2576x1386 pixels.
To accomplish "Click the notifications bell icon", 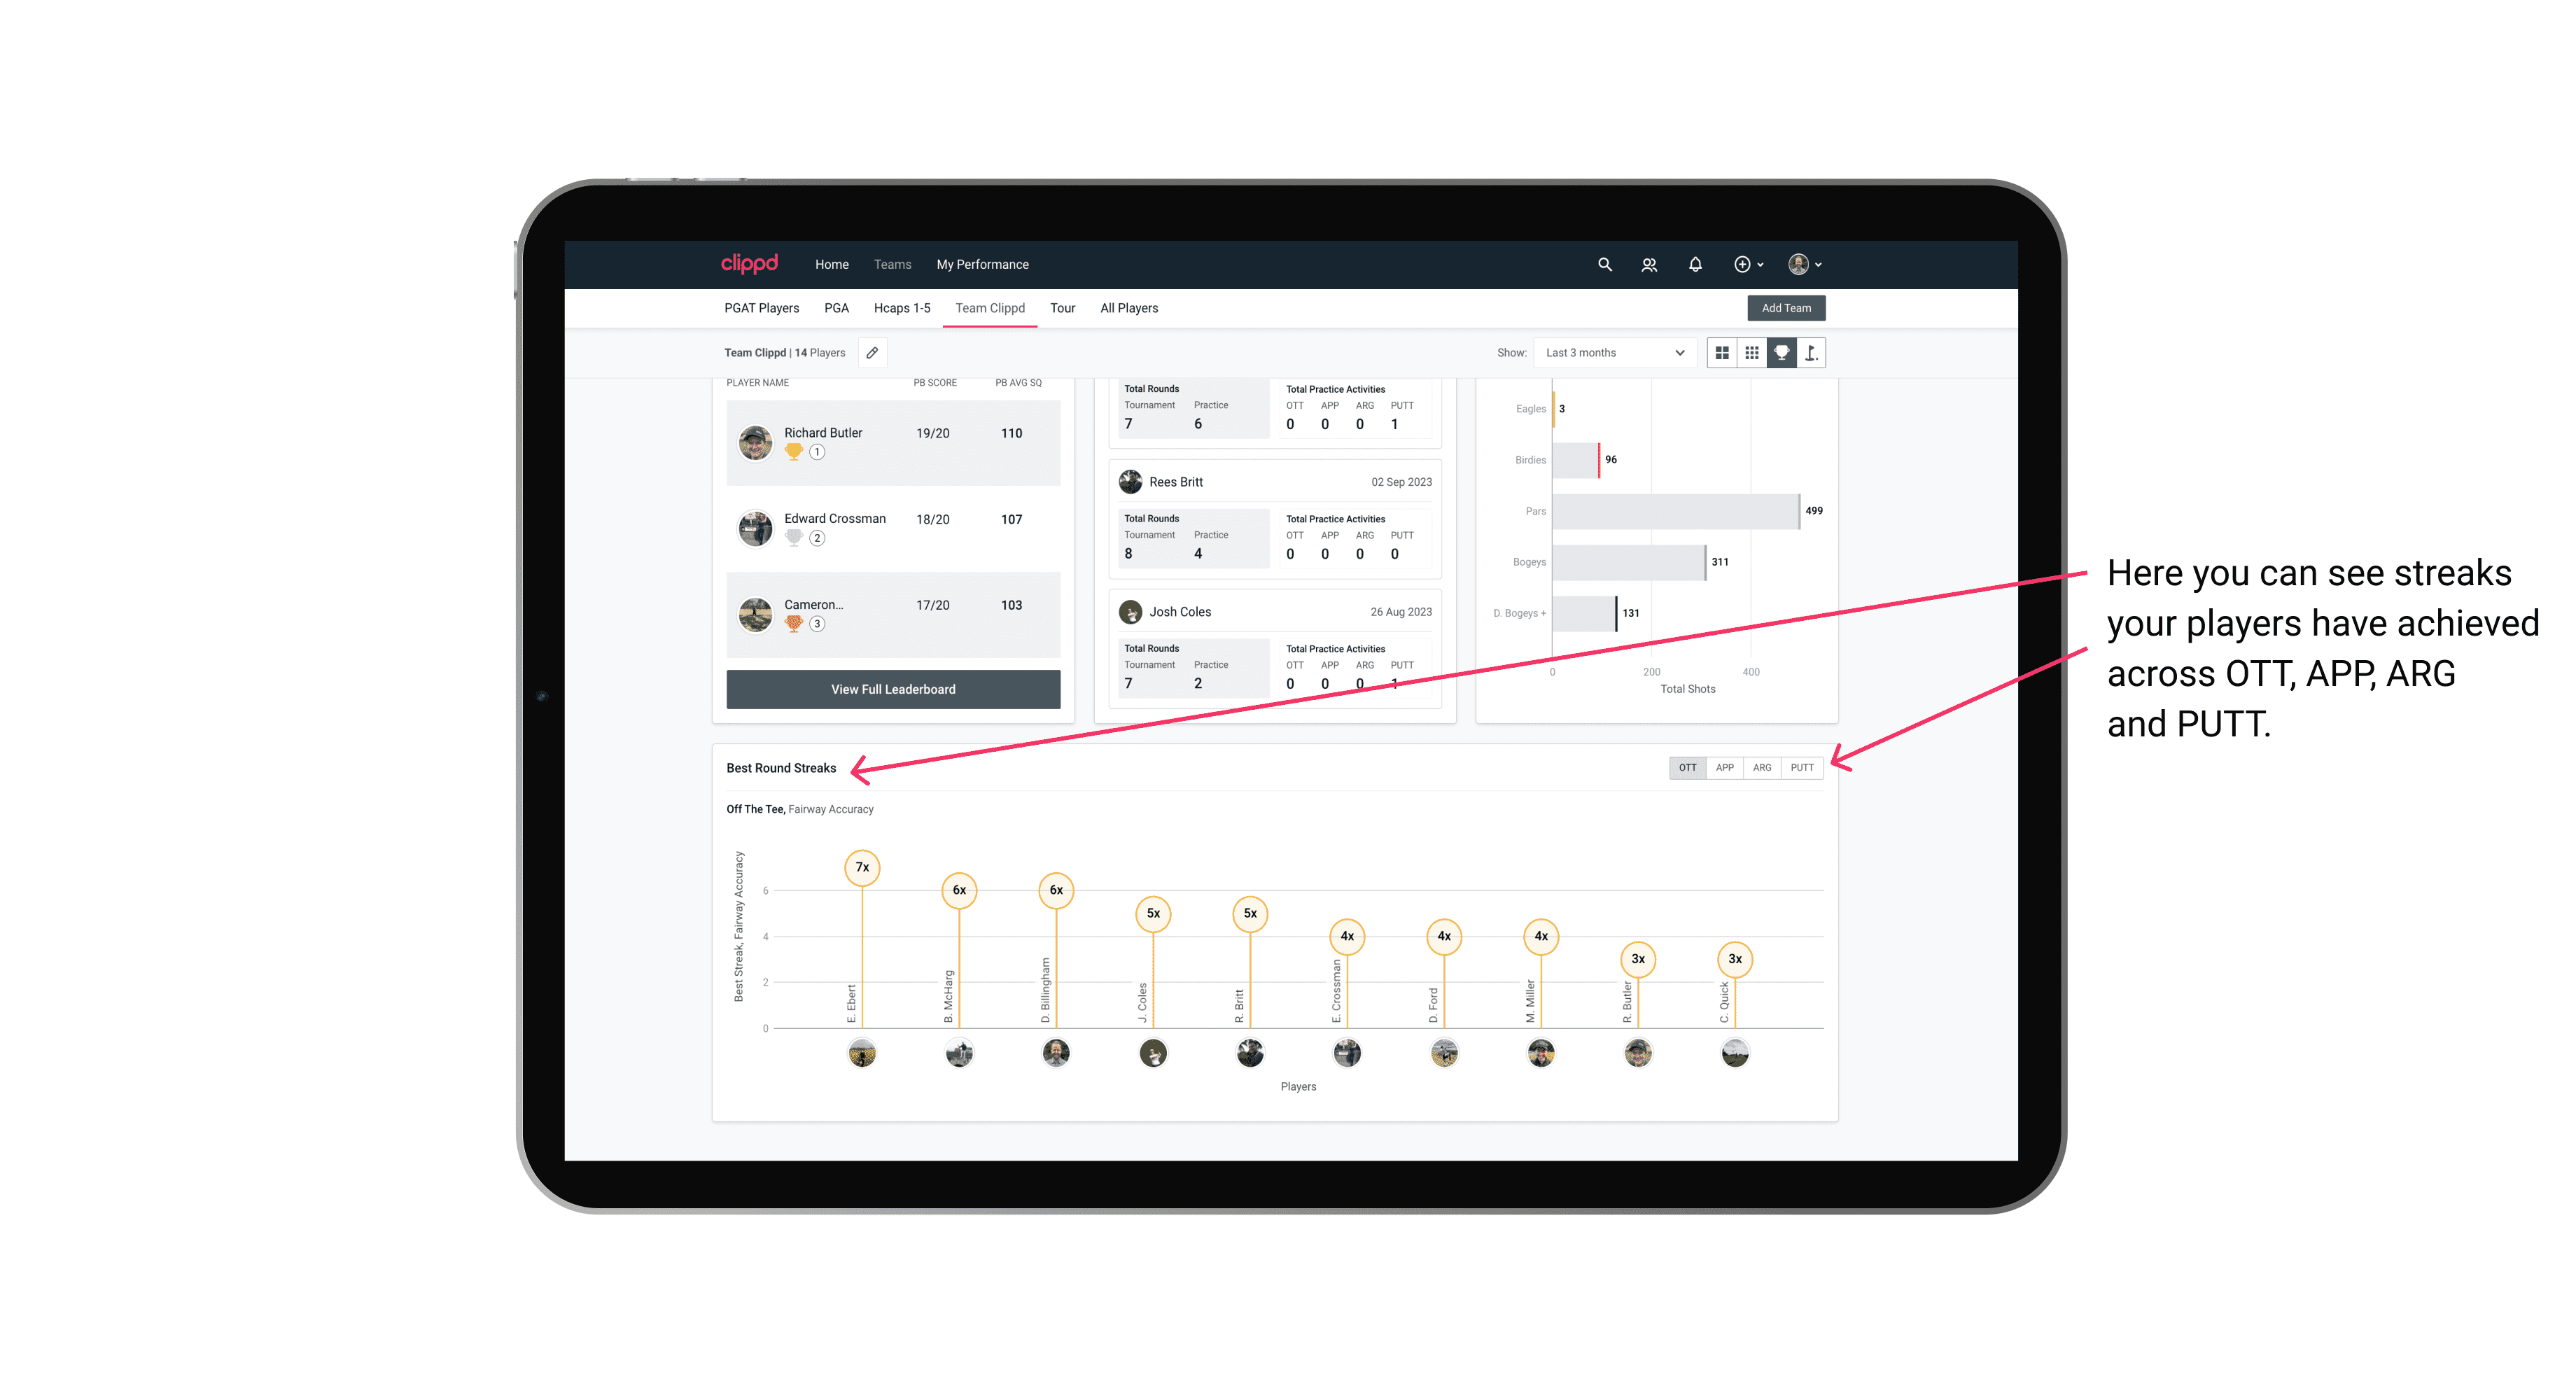I will (x=1693, y=263).
